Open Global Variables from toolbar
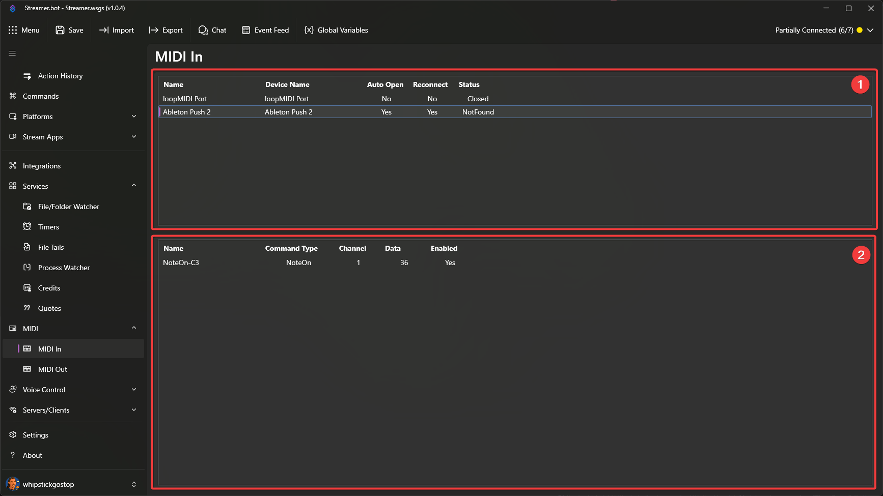The image size is (883, 496). [x=336, y=30]
